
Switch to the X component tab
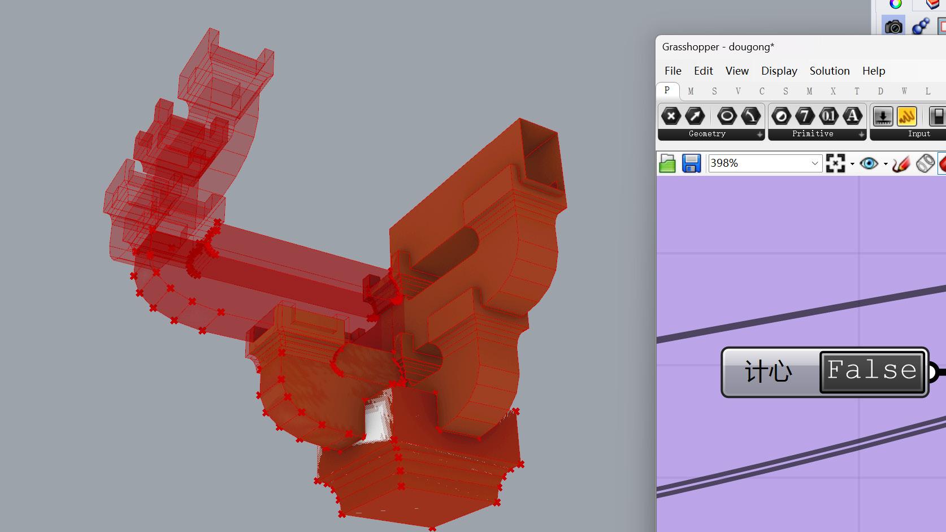point(833,91)
